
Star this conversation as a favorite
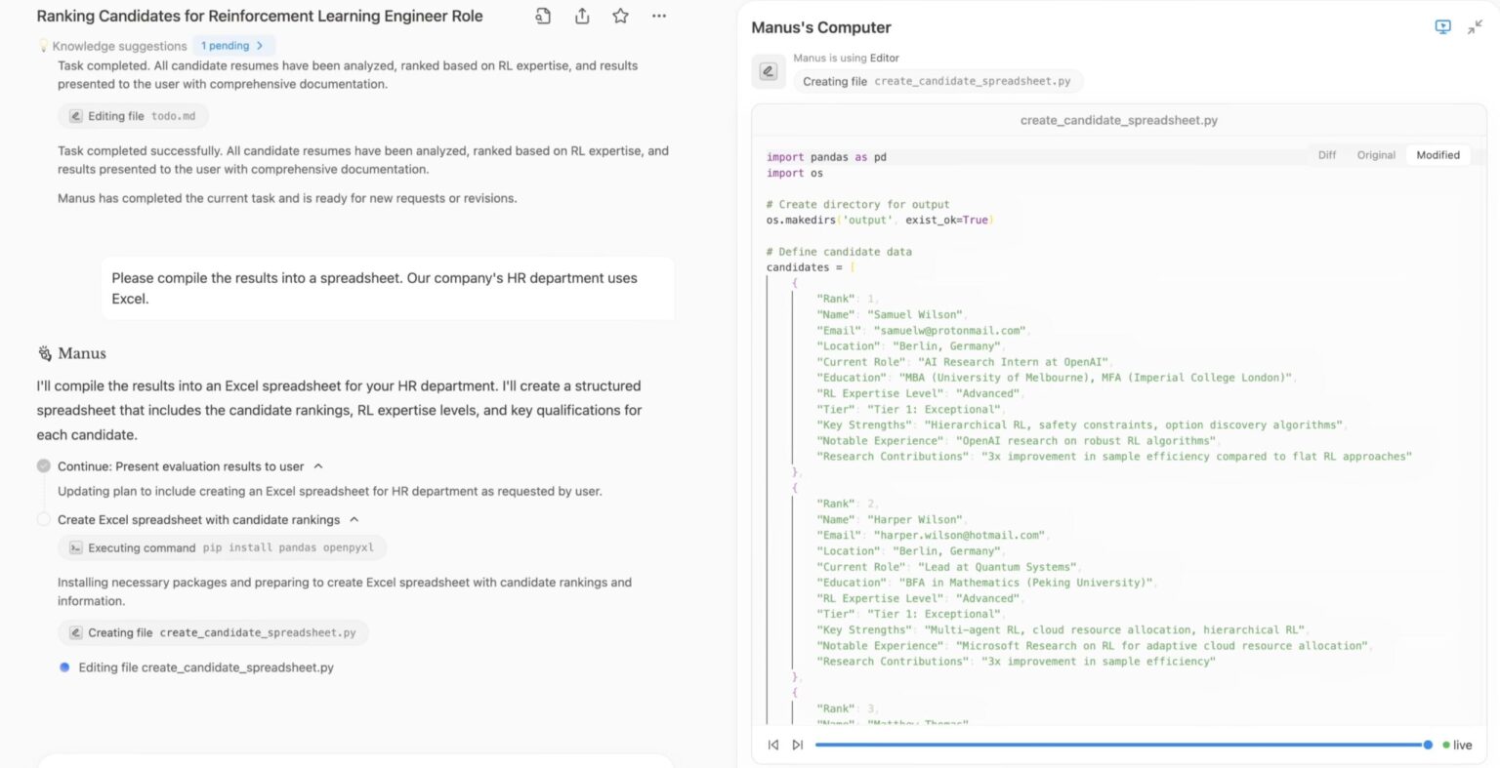620,16
